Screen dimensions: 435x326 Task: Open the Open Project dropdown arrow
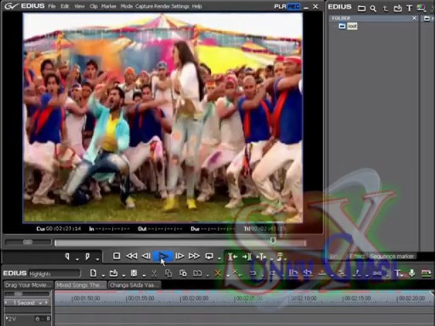tap(123, 276)
